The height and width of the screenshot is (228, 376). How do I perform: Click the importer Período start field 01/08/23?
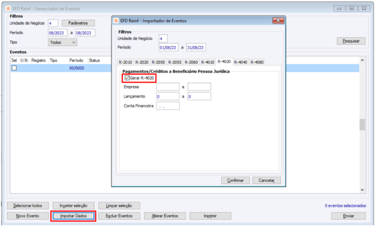(168, 48)
